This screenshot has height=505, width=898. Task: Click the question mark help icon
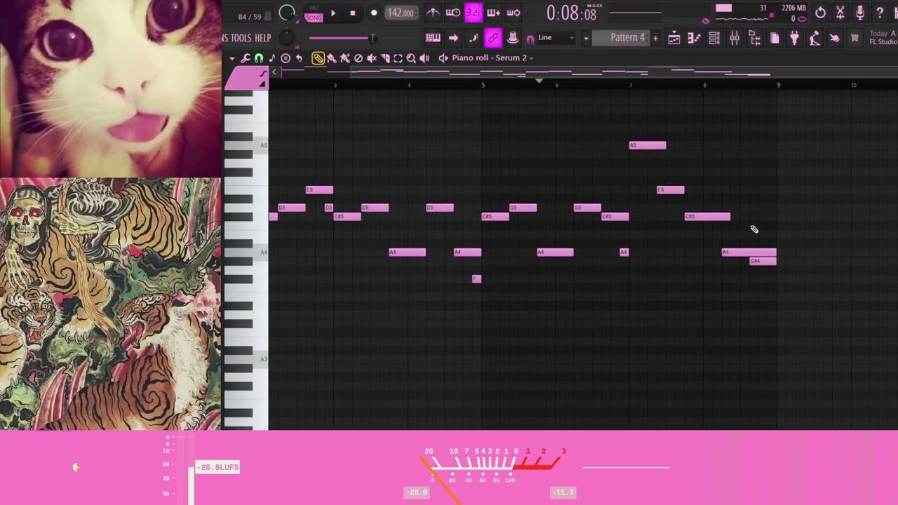point(880,13)
